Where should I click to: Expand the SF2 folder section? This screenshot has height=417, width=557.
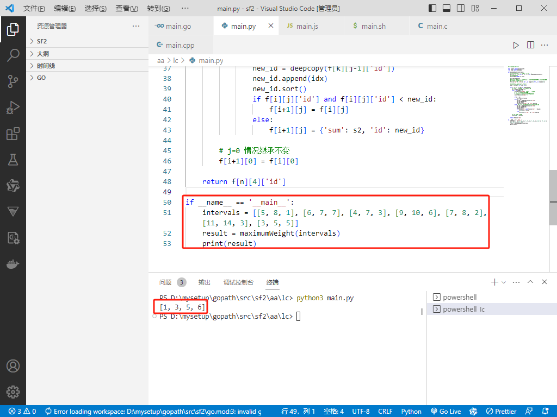[88, 41]
